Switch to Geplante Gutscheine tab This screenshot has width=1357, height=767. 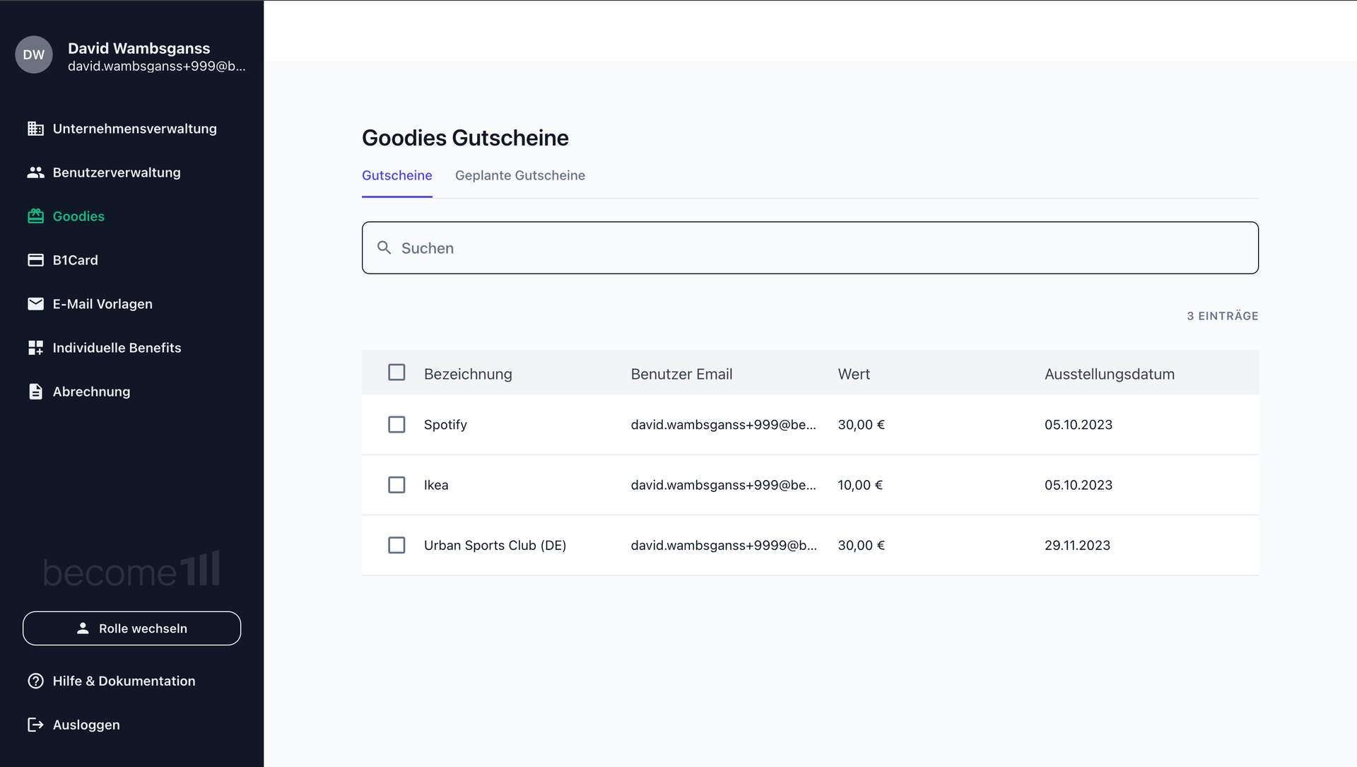(x=519, y=175)
